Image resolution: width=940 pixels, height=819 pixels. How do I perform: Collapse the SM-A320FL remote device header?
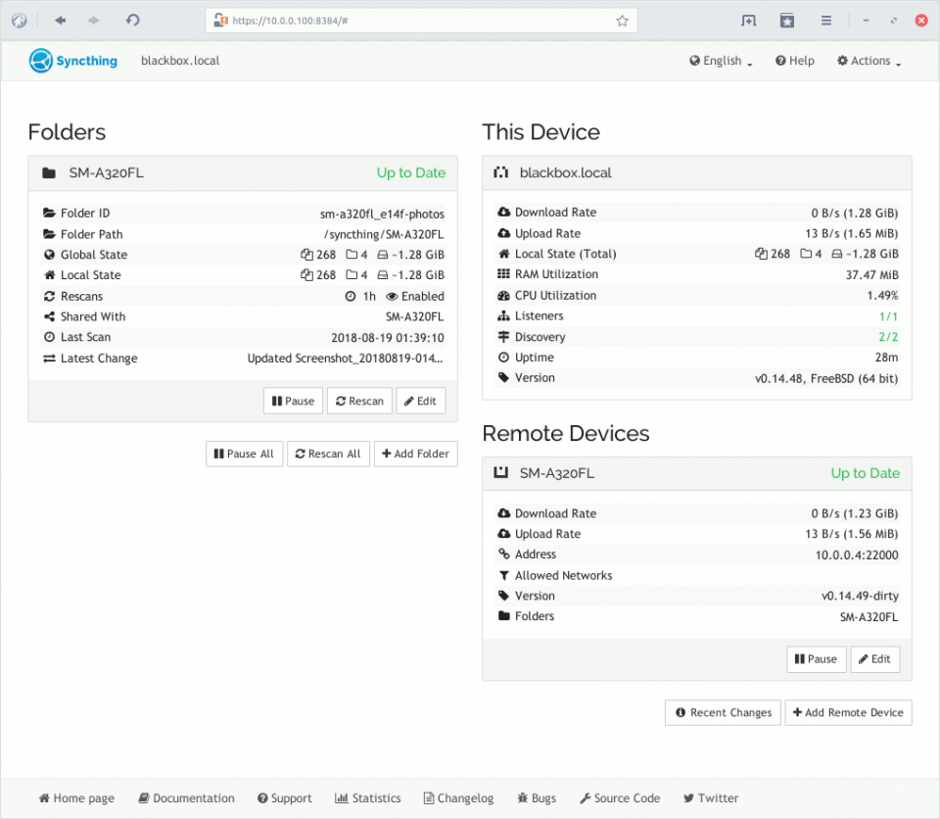point(696,473)
